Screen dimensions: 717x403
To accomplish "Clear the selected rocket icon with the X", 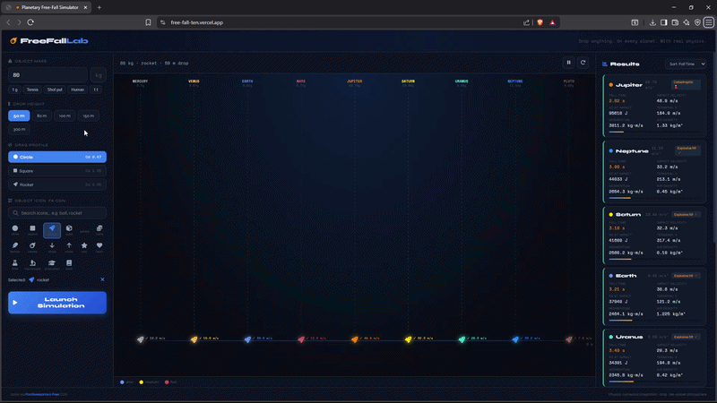I will tap(102, 279).
